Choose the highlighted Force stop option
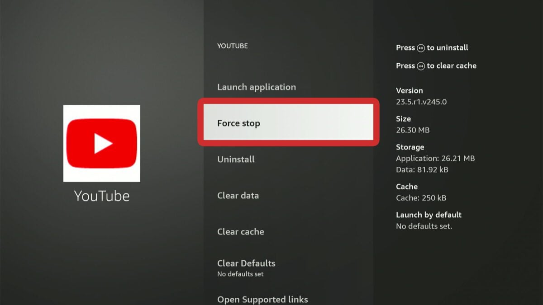This screenshot has height=305, width=543. click(x=288, y=123)
